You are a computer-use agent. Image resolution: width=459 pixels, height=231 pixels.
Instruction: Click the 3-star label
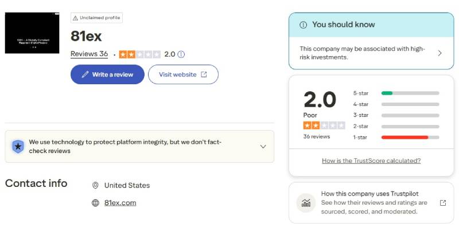click(x=361, y=115)
